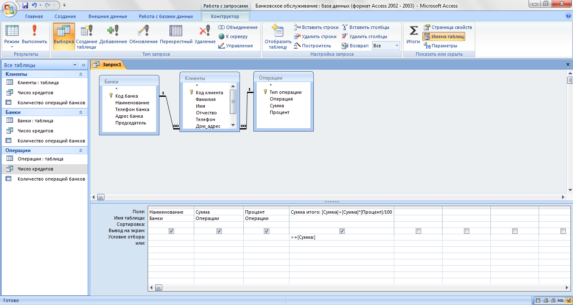Open the Возврат combo box

click(386, 46)
